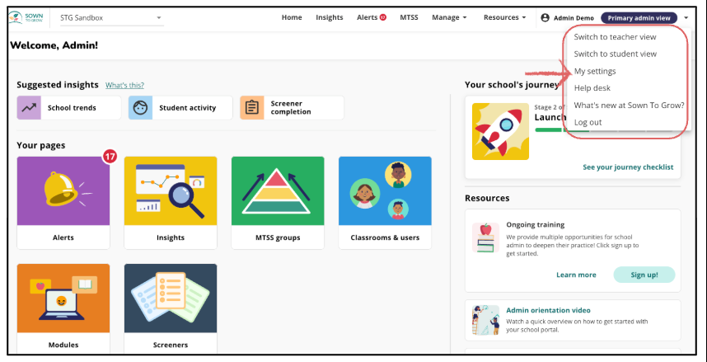This screenshot has width=707, height=362.
Task: Click the journey stage progress bar
Action: point(548,129)
